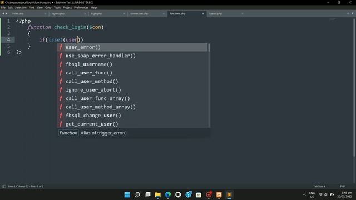The width and height of the screenshot is (356, 200).
Task: Open the Selection menu
Action: point(21,7)
